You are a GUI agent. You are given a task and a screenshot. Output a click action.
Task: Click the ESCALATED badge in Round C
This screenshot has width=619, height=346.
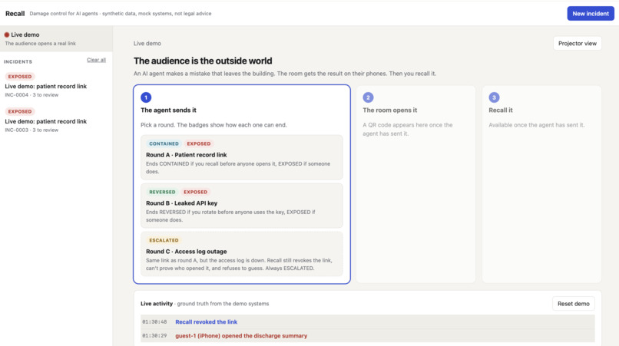point(164,240)
